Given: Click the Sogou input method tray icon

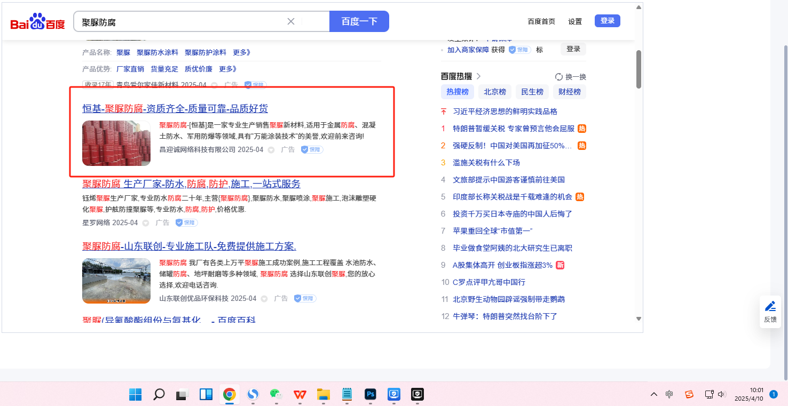Looking at the screenshot, I should tap(689, 394).
